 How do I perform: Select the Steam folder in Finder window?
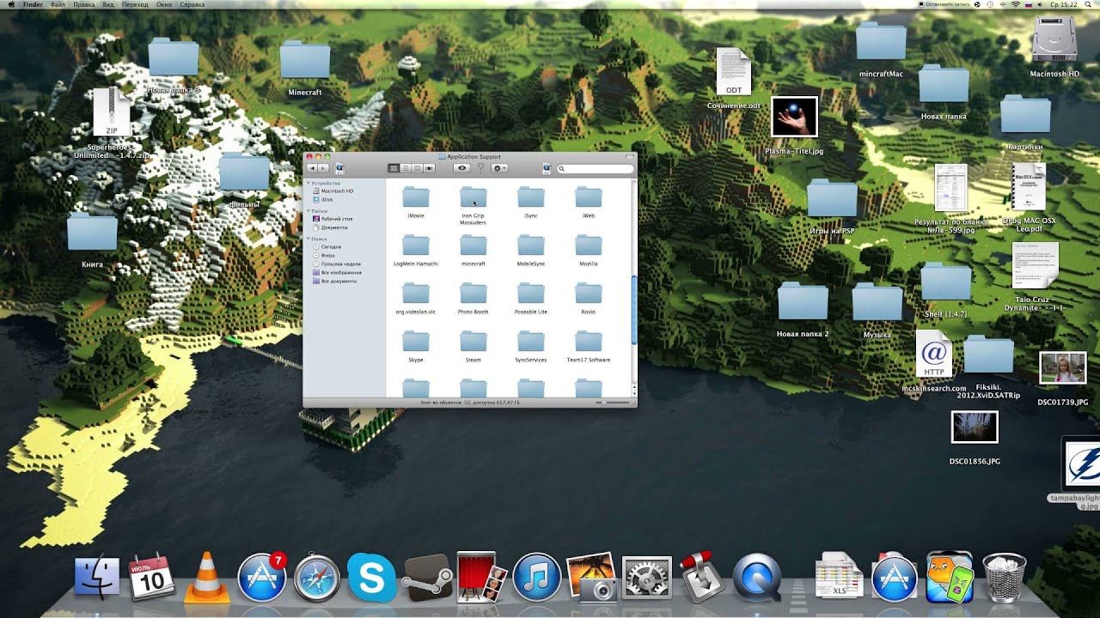click(x=474, y=342)
